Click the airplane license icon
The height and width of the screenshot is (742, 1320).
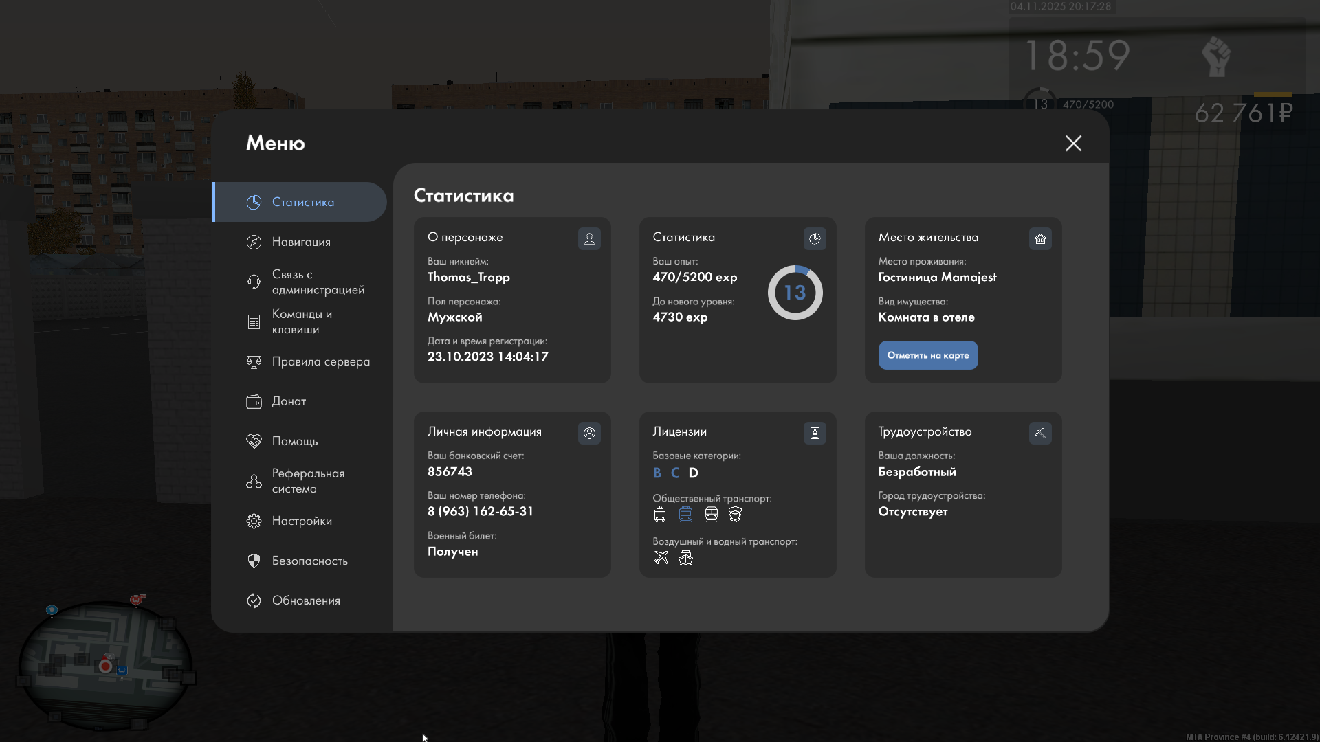pyautogui.click(x=661, y=557)
